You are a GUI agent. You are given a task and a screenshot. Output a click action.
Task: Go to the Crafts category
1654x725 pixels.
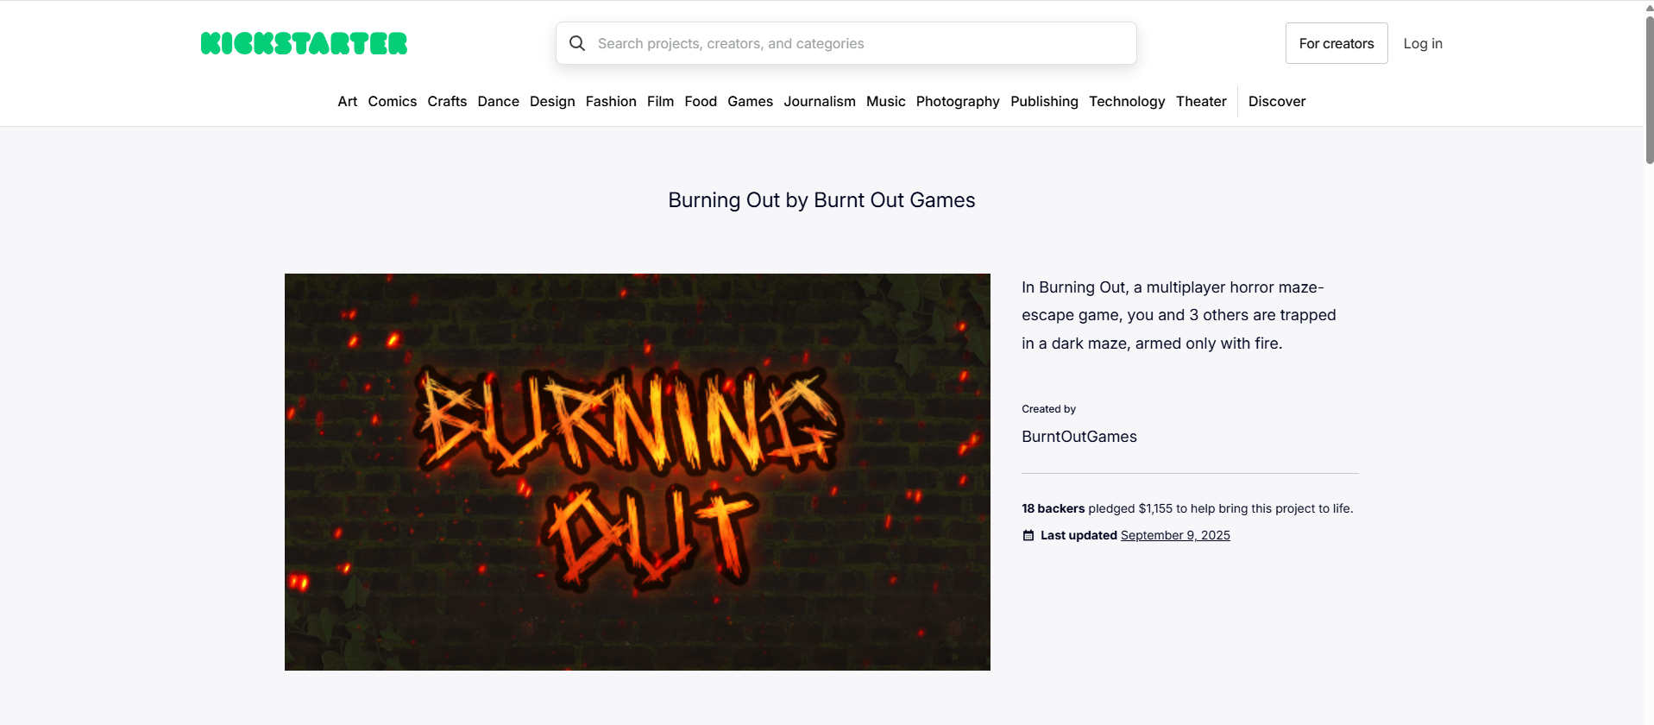[x=447, y=101]
